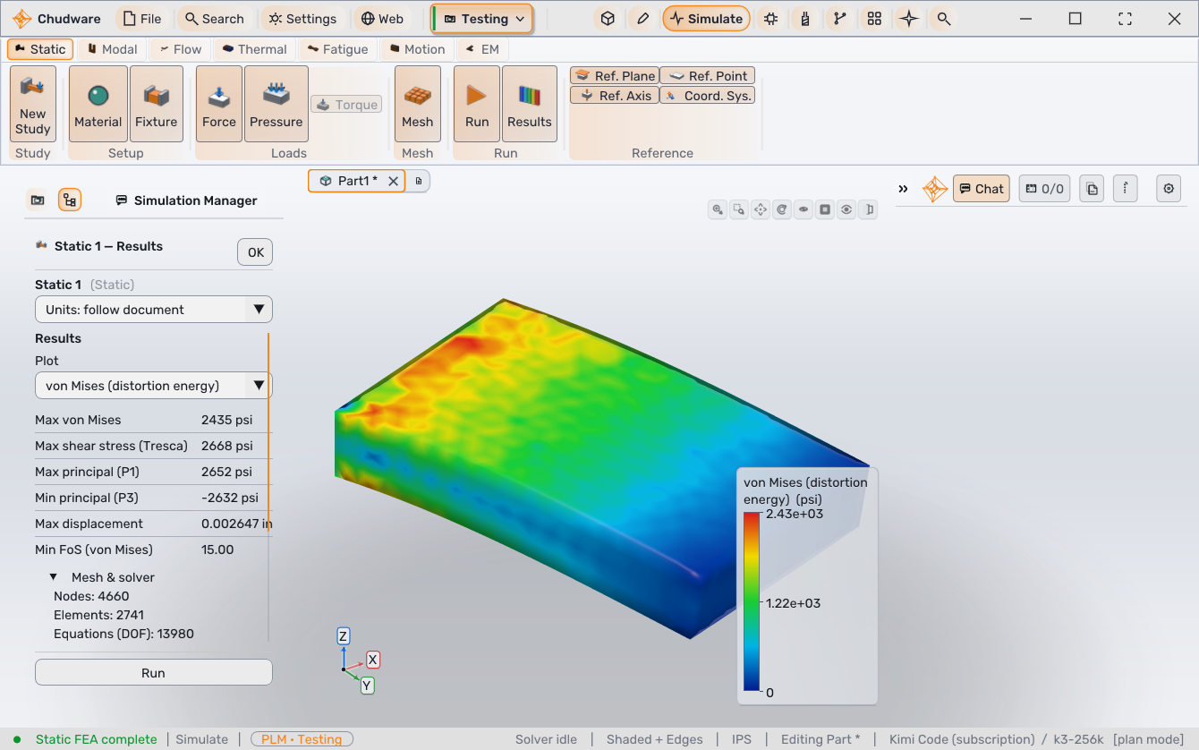This screenshot has width=1199, height=750.
Task: Apply a Pressure load
Action: pyautogui.click(x=276, y=104)
